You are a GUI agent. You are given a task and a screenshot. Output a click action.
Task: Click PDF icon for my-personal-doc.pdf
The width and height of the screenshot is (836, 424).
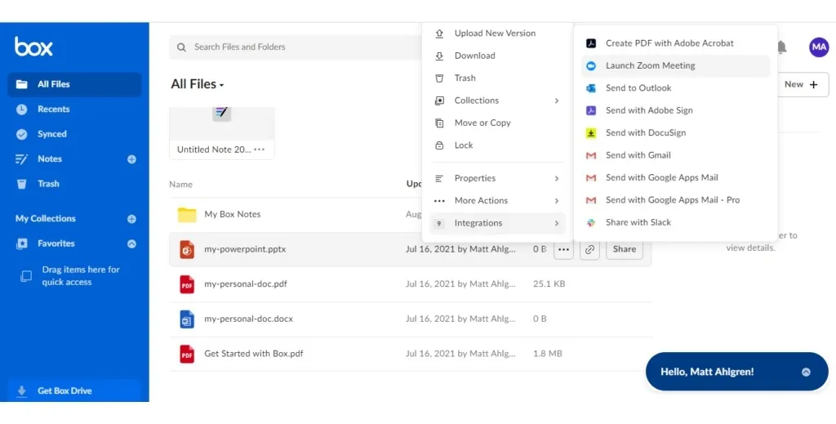[187, 284]
